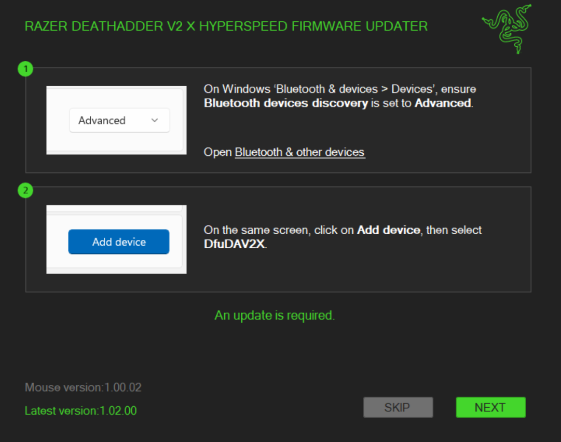Click bold 'Add device' in step 2 instructions
Image resolution: width=561 pixels, height=442 pixels.
pos(388,230)
